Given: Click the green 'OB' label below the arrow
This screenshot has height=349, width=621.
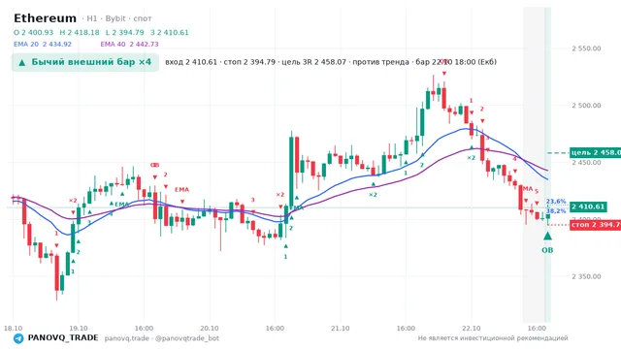Looking at the screenshot, I should coord(547,250).
